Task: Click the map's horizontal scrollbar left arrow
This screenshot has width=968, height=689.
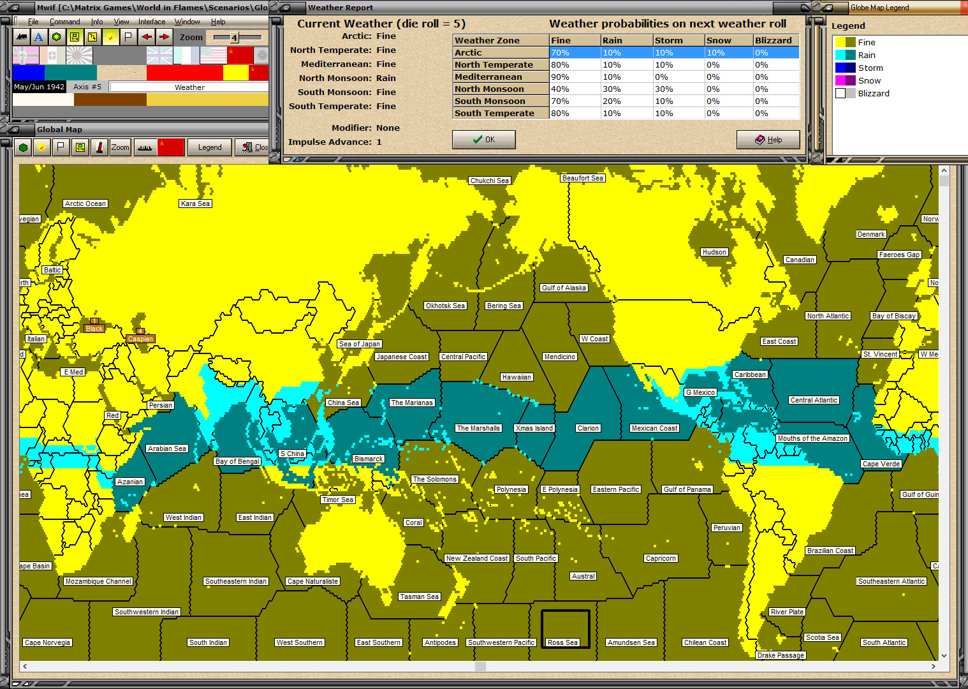Action: 25,666
